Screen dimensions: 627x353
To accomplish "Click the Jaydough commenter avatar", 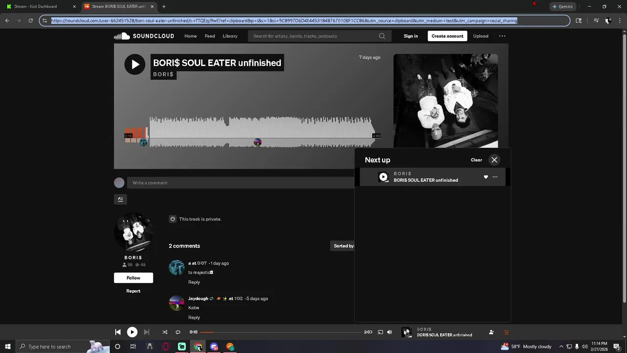I will [x=176, y=303].
